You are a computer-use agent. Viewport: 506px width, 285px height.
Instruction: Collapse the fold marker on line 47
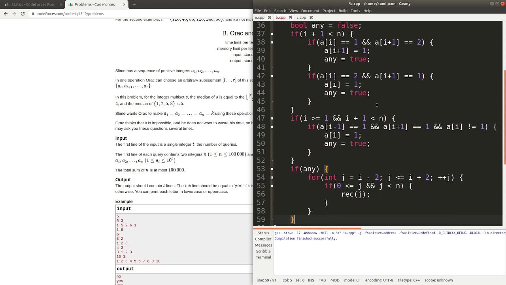pyautogui.click(x=272, y=118)
